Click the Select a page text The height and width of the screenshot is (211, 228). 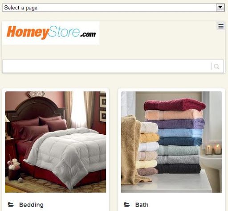(x=21, y=8)
